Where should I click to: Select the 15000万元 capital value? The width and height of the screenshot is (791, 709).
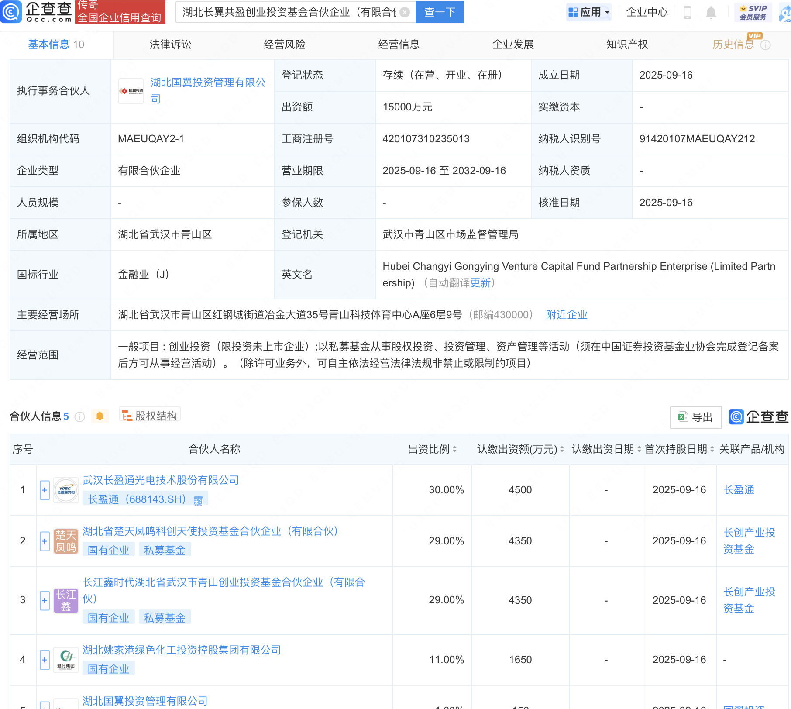[407, 107]
